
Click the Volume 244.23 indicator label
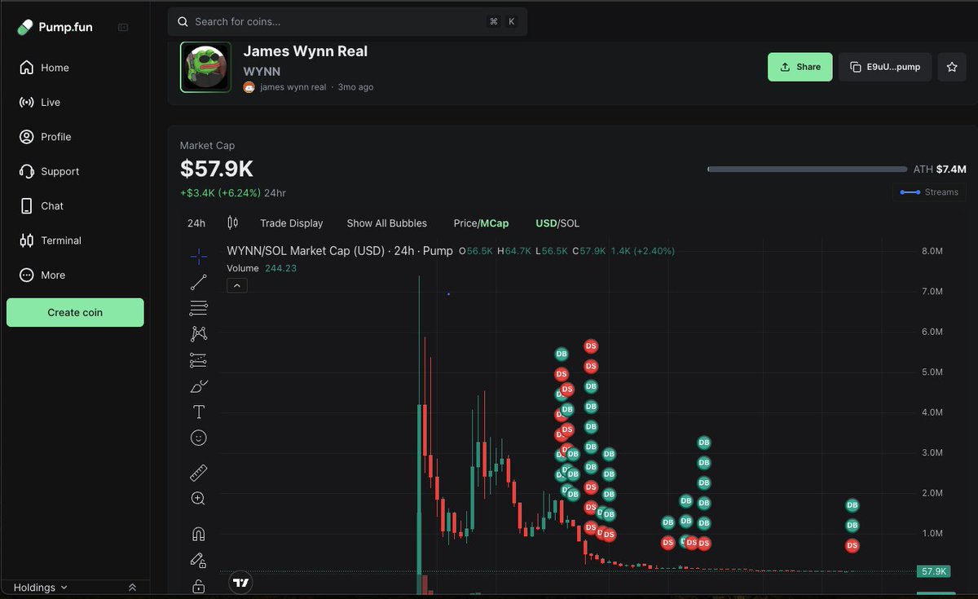click(262, 268)
